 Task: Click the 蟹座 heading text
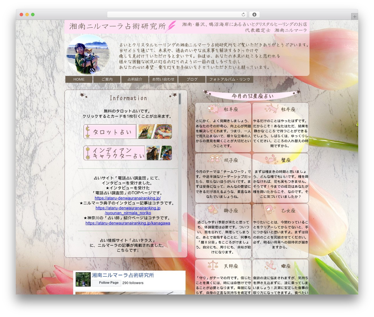coord(286,160)
